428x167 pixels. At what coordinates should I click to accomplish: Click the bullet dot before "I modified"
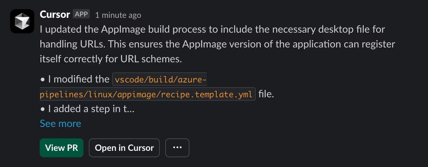43,80
